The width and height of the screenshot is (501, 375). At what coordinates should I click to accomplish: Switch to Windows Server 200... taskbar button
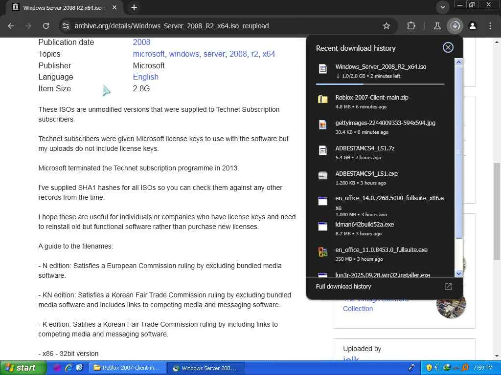point(206,368)
